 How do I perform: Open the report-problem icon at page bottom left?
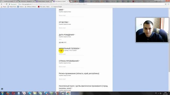click(x=2, y=89)
